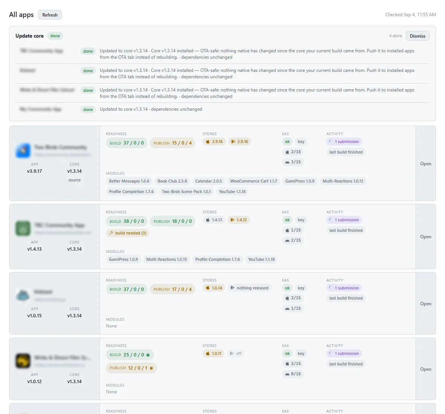Click the '4 done' counter near Dismiss

(x=395, y=36)
